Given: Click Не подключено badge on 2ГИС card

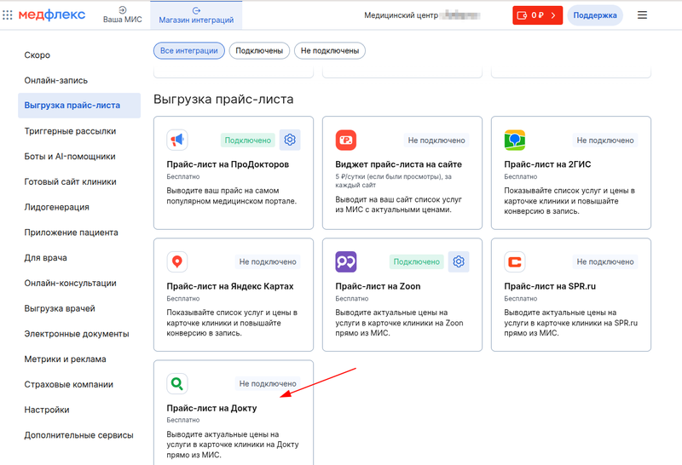Looking at the screenshot, I should [x=605, y=141].
